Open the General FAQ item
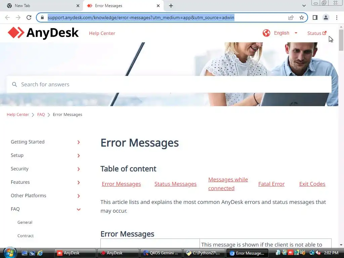The width and height of the screenshot is (344, 258). coord(25,222)
